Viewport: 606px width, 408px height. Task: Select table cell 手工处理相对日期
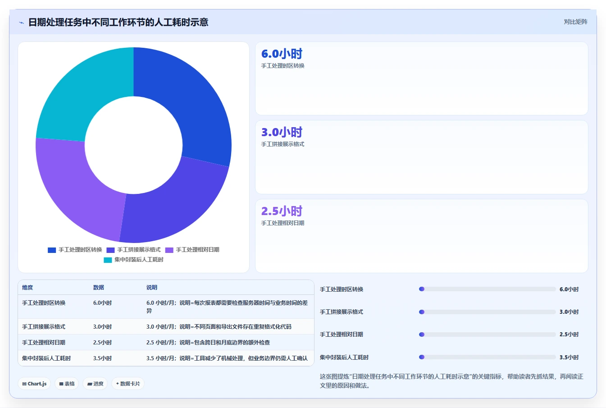tap(44, 343)
